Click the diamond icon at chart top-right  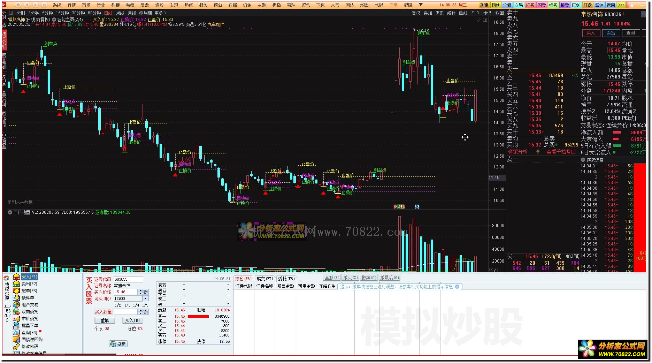click(479, 20)
